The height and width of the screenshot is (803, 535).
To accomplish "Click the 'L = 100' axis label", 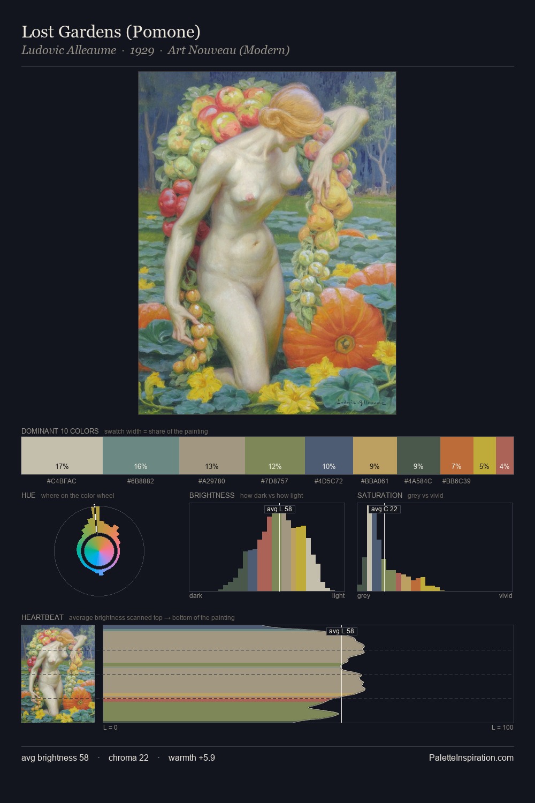I will (x=502, y=728).
